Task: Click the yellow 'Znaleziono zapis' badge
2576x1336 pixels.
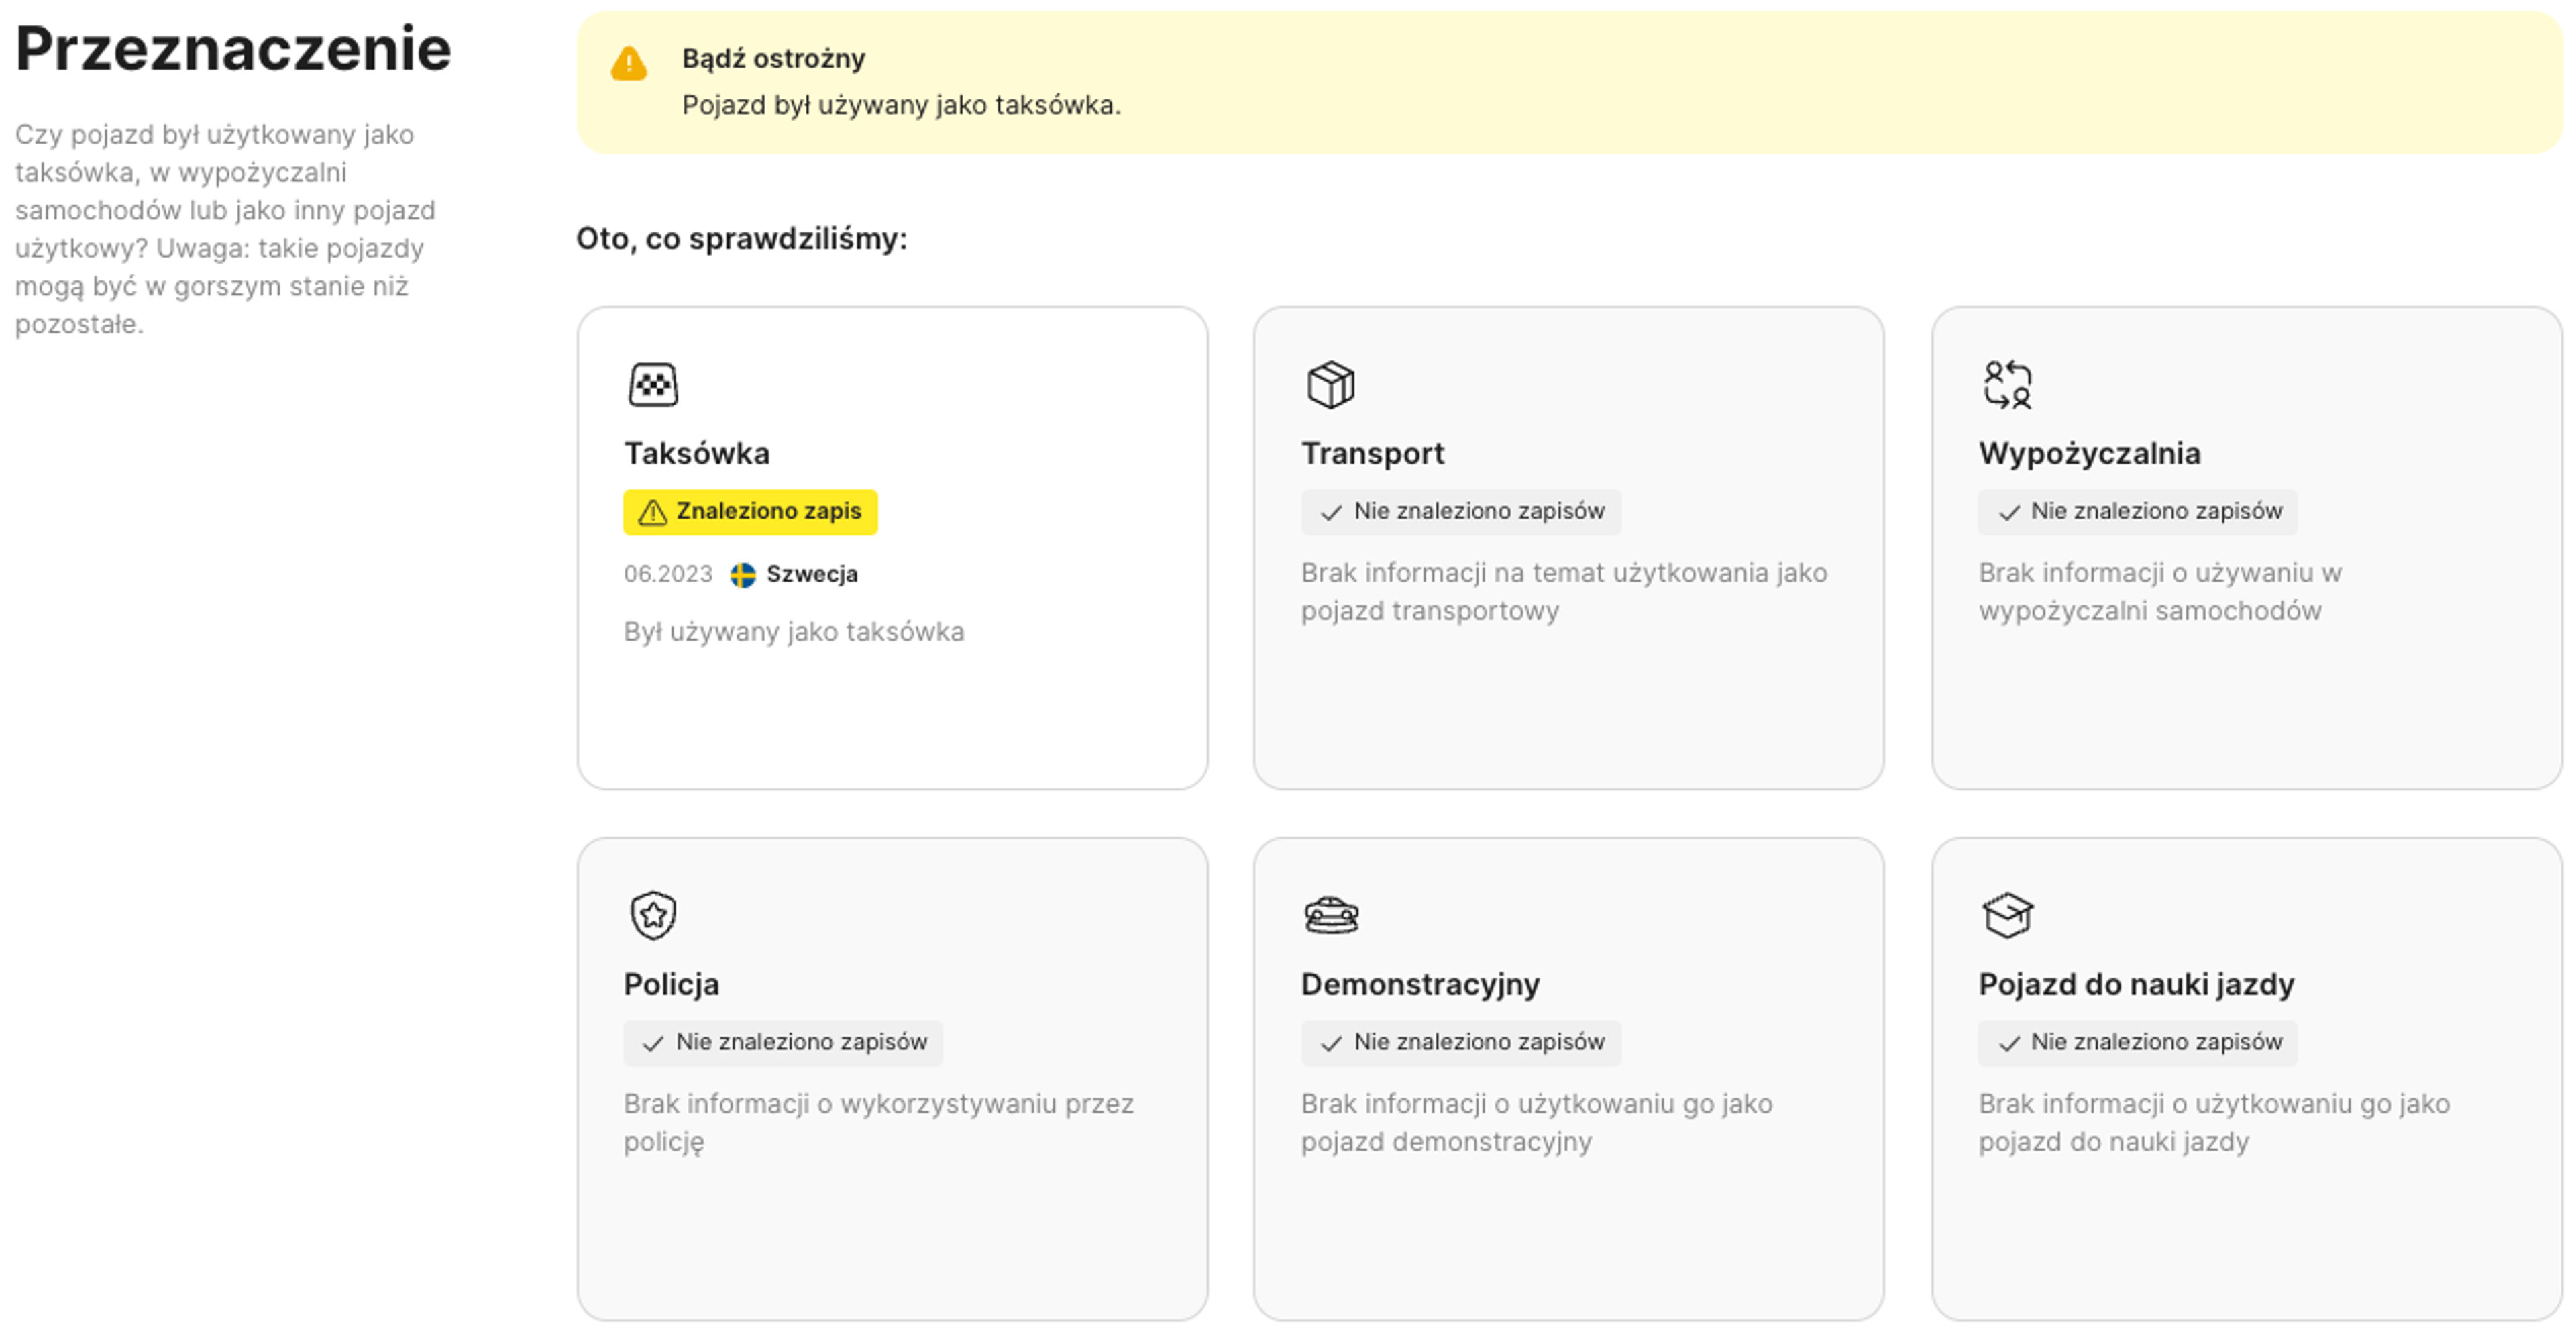Action: click(750, 512)
